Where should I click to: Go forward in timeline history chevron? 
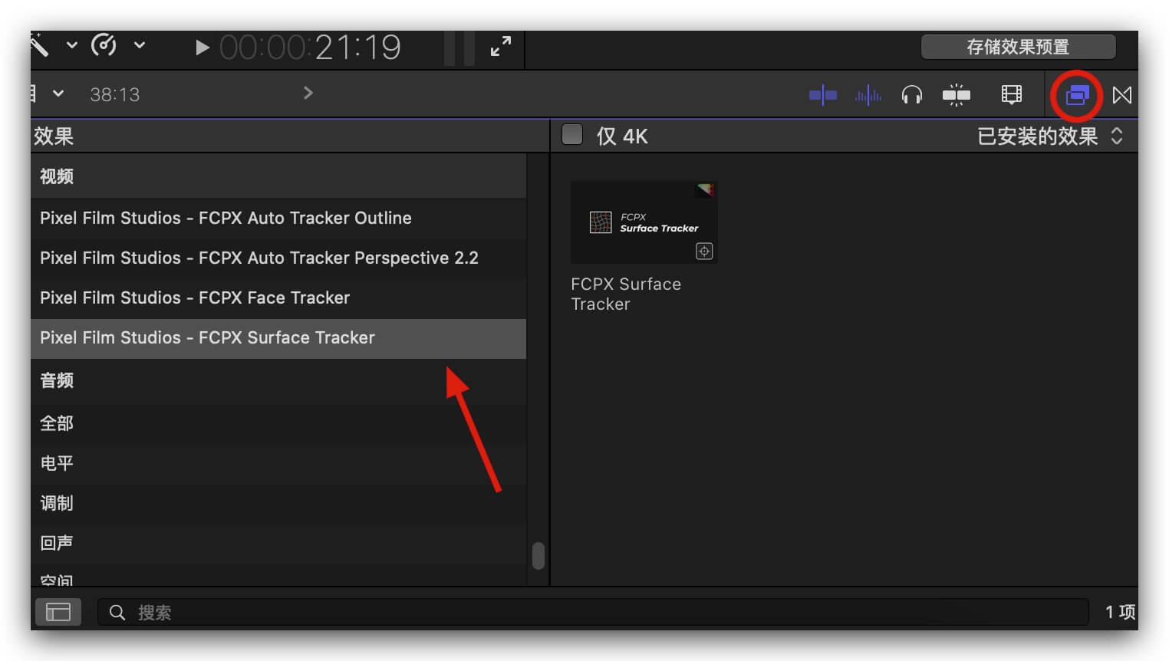(308, 93)
